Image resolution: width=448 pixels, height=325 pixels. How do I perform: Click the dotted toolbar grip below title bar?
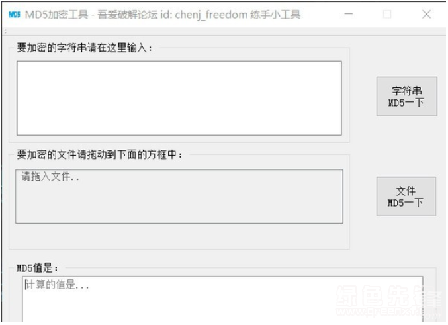pyautogui.click(x=5, y=32)
